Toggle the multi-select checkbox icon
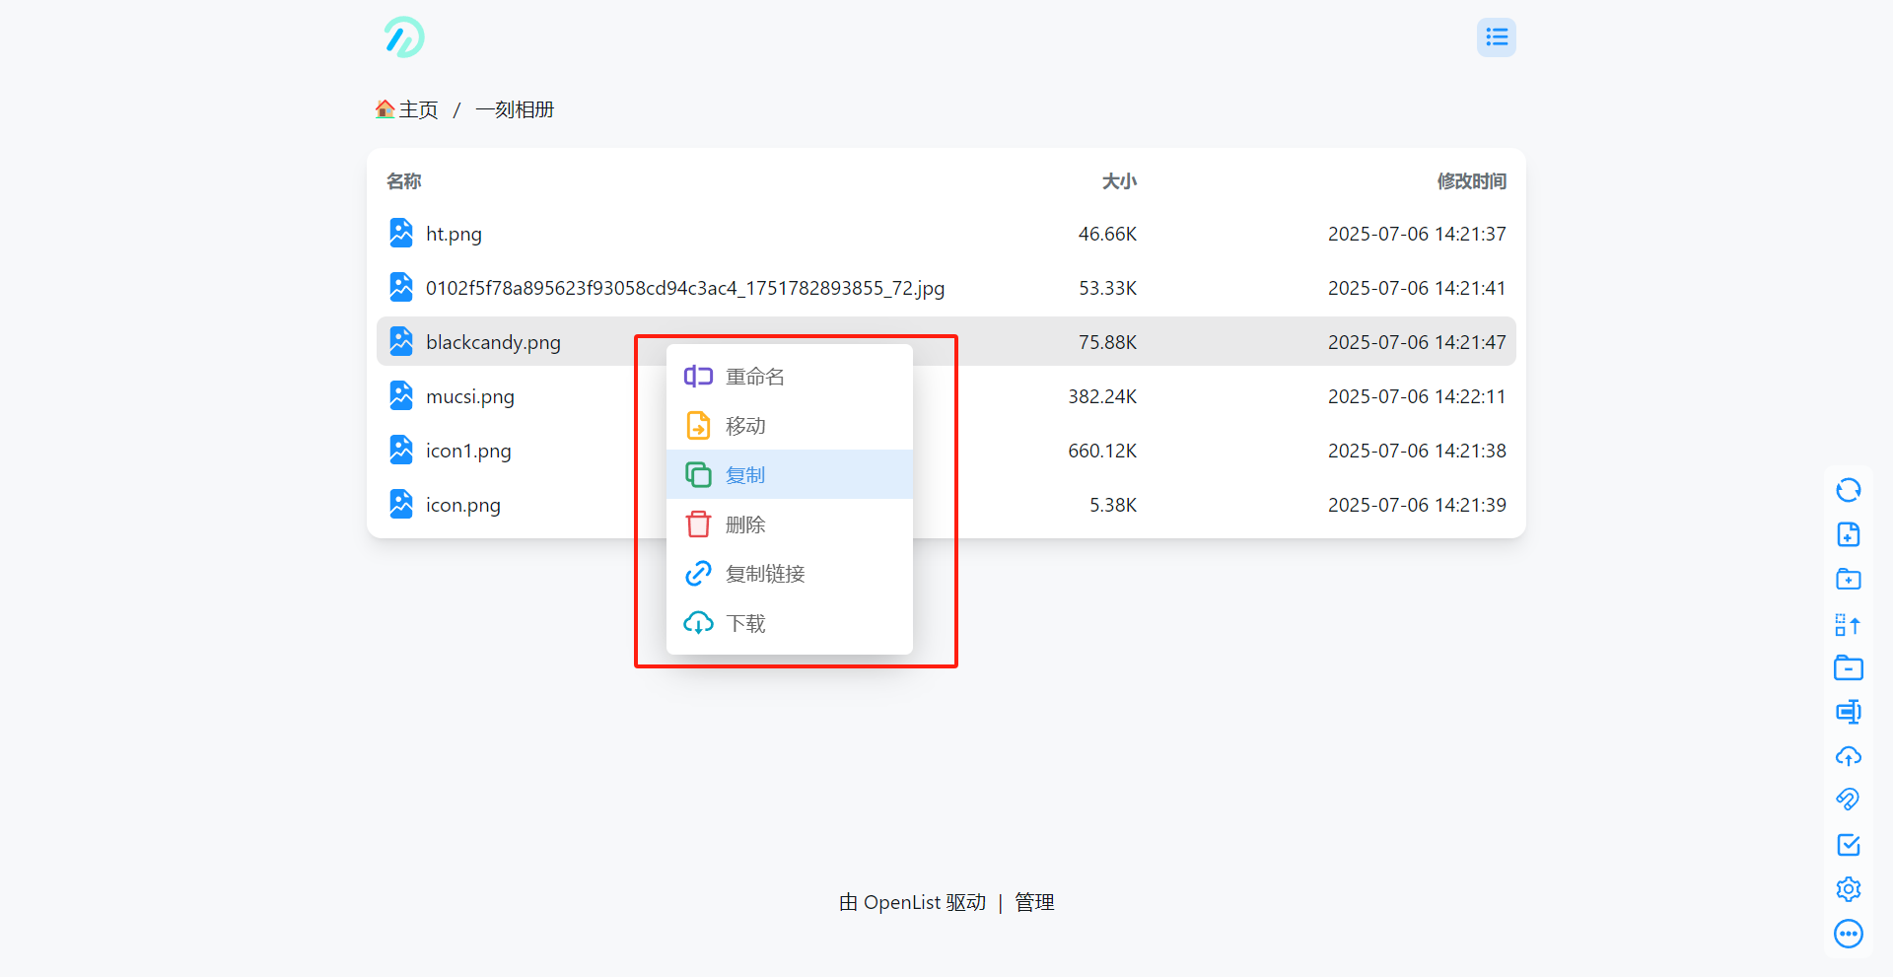The width and height of the screenshot is (1893, 977). pyautogui.click(x=1849, y=845)
